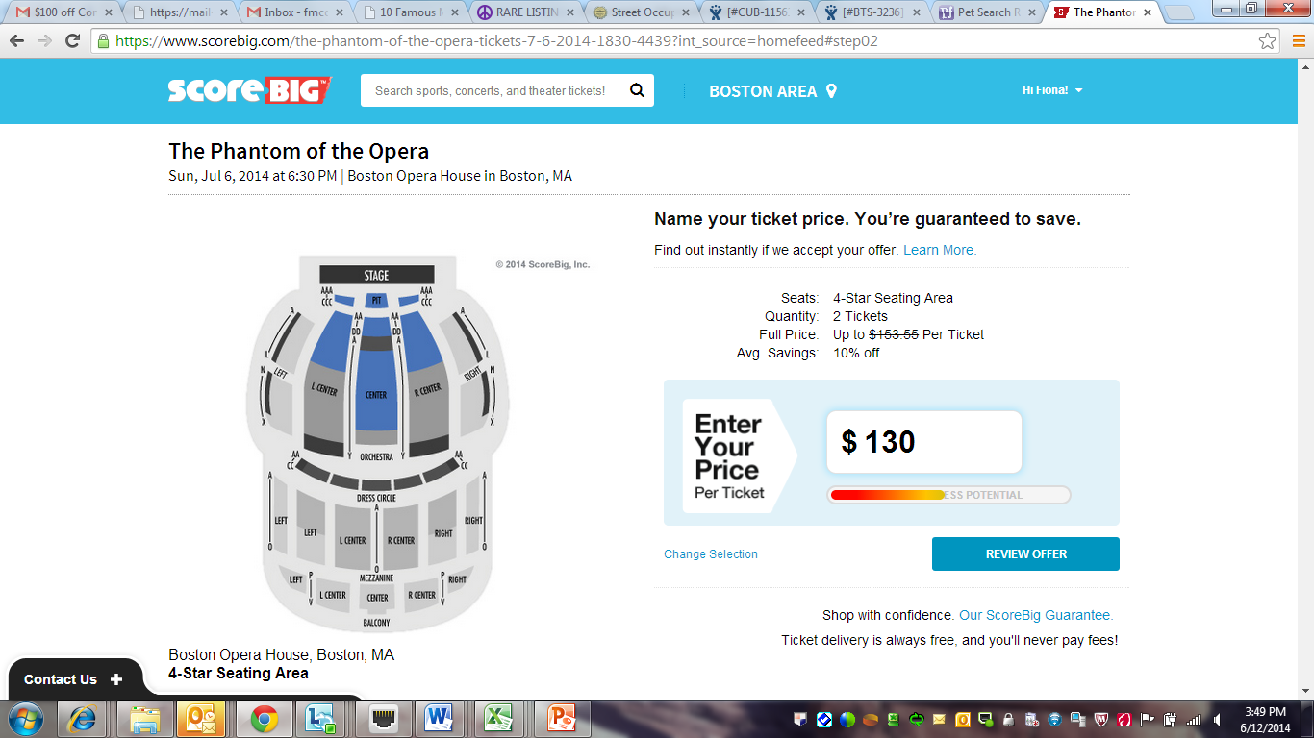Click the success potential meter bar
This screenshot has height=738, width=1314.
pos(948,495)
